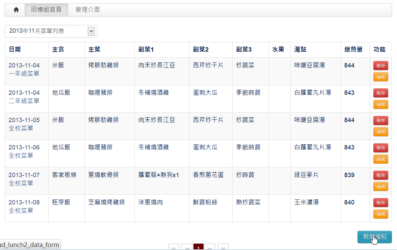This screenshot has height=250, width=397.
Task: Edit the 2013-11-04 一年級菜單 row
Action: tap(380, 77)
